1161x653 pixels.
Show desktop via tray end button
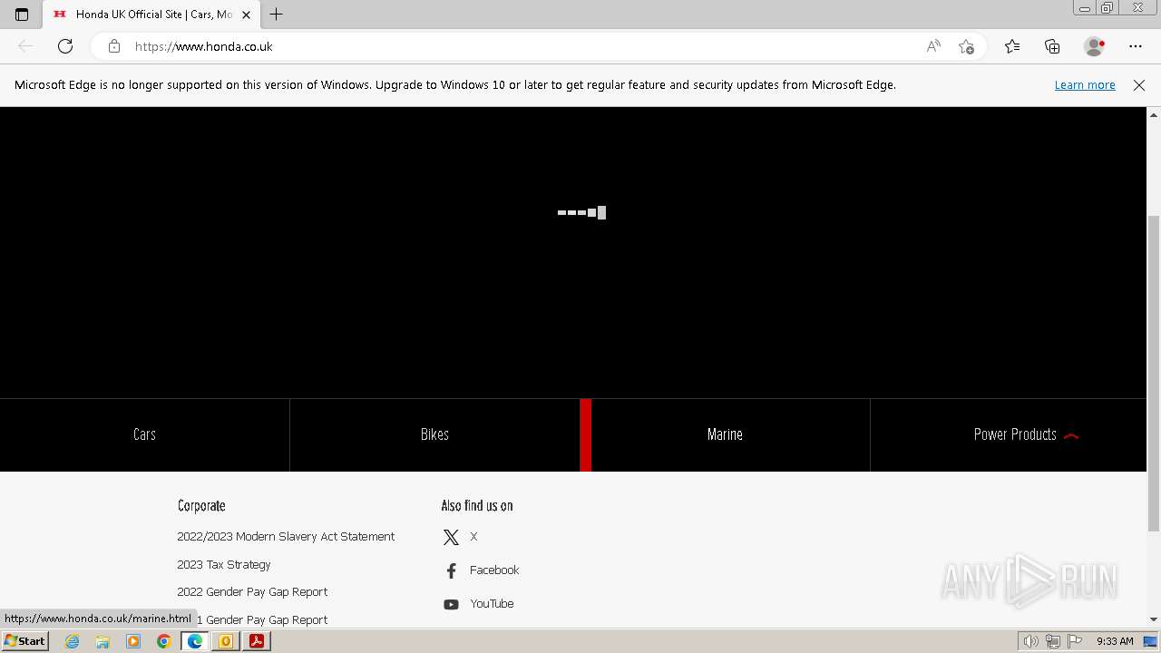click(x=1151, y=641)
